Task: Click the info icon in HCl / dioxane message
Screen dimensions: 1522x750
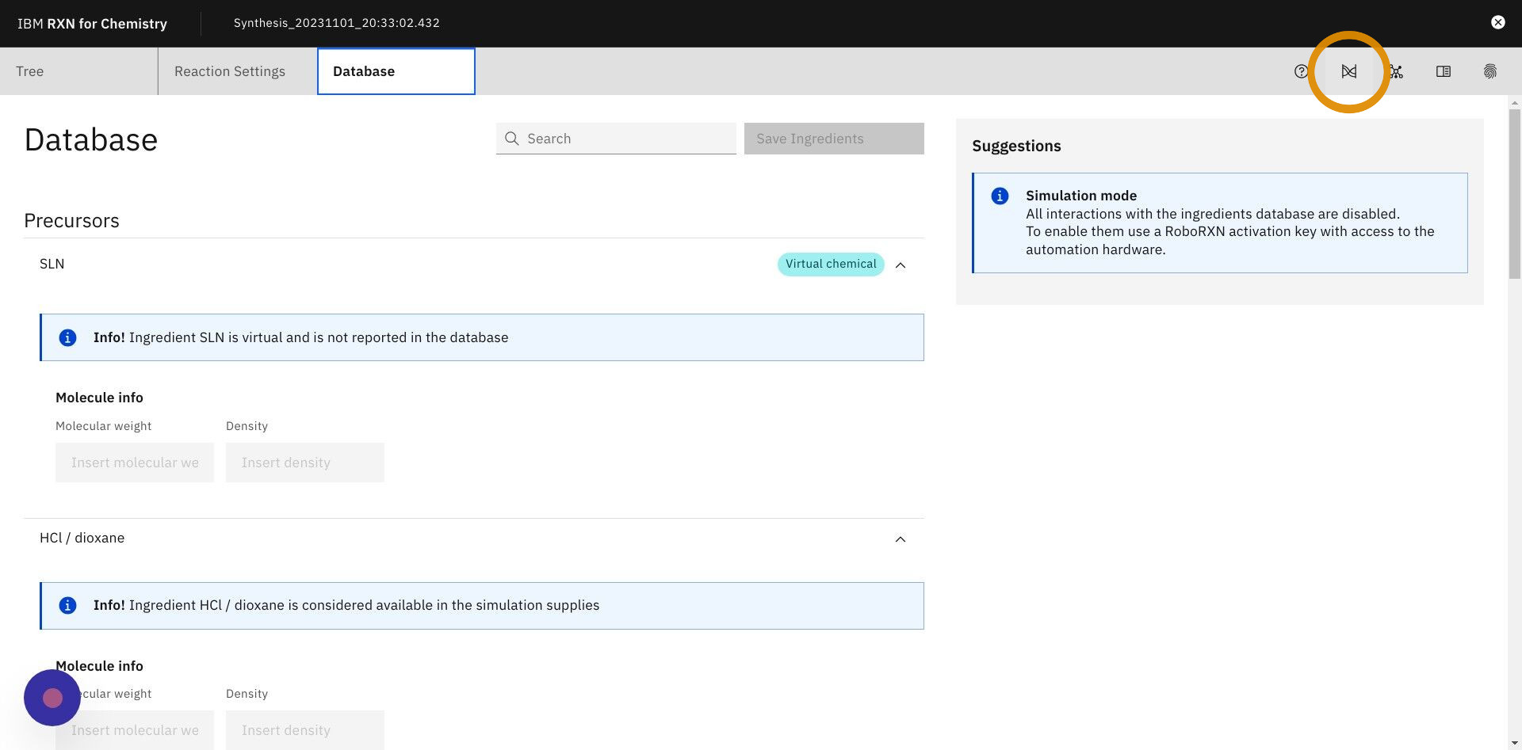Action: (x=68, y=605)
